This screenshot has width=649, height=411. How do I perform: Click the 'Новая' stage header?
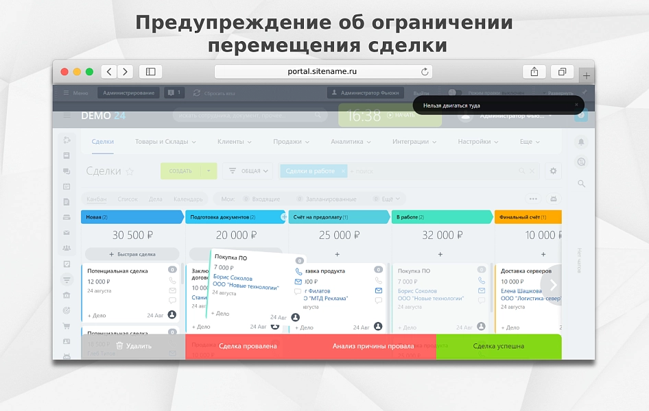(132, 217)
